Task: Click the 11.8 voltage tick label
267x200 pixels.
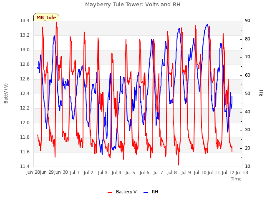Action: click(25, 137)
